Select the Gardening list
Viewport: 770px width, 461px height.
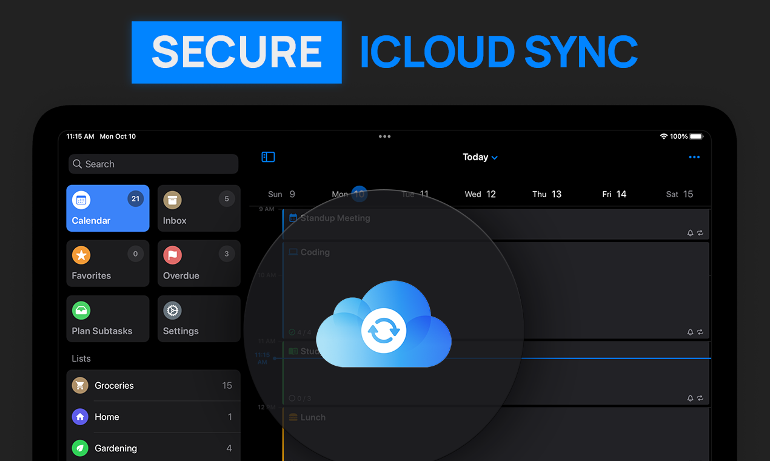[153, 448]
